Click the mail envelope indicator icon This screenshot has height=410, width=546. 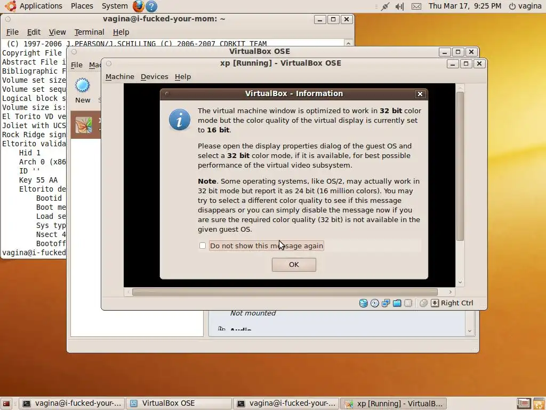coord(416,6)
